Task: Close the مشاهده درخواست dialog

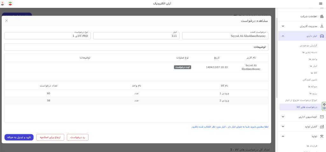Action: [6, 21]
